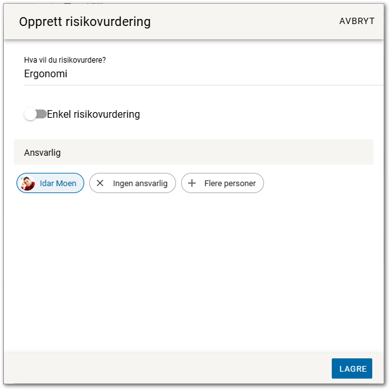Screen dimensions: 390x390
Task: Click the 'Hva vil du risikovurdere?' field label
Action: [65, 61]
